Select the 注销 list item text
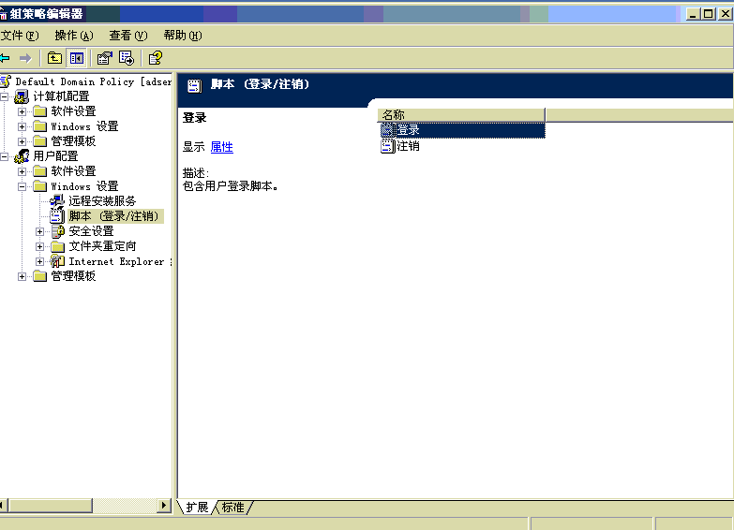 point(408,146)
